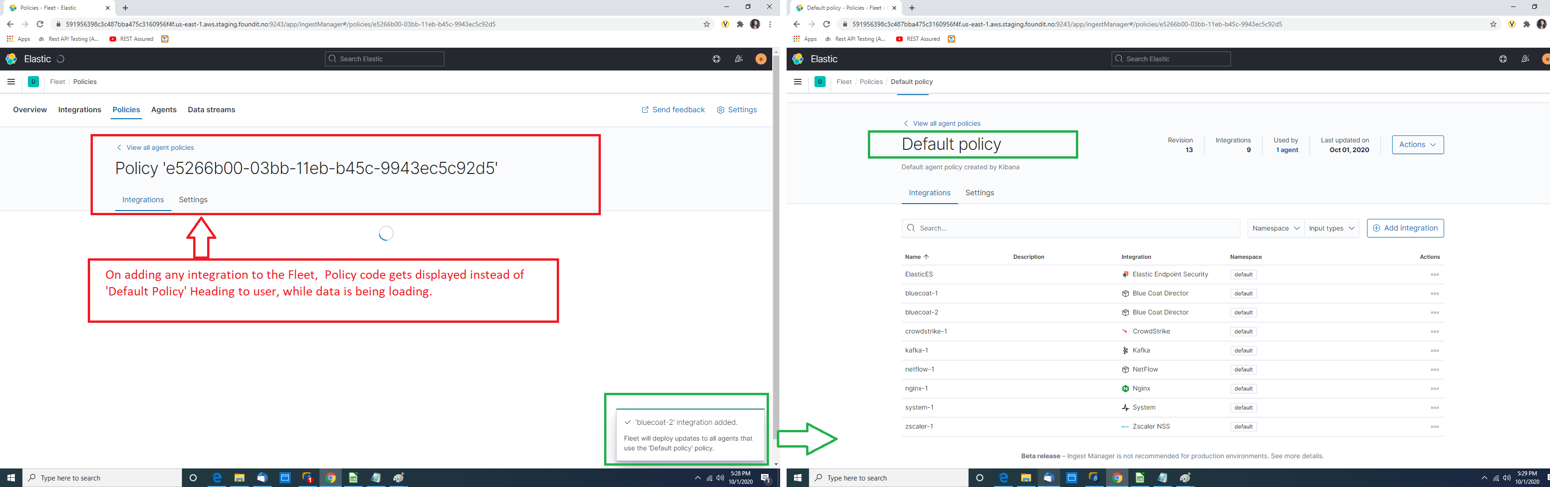Open actions menu for zscaler-1 row
Viewport: 1550px width, 487px height.
1434,427
